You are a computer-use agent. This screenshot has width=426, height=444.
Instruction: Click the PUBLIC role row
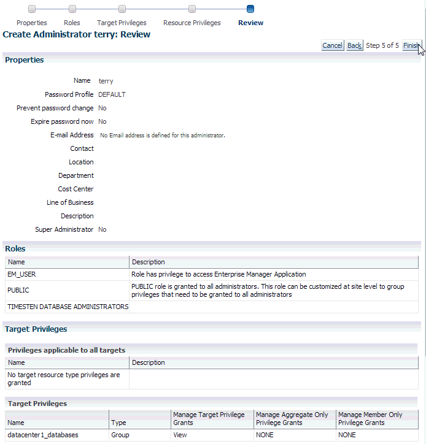click(x=211, y=291)
